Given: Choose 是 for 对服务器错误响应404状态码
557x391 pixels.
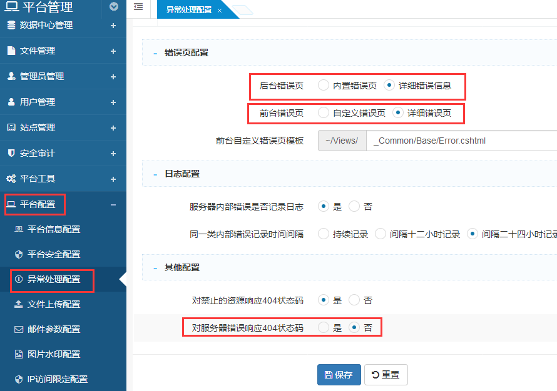Looking at the screenshot, I should (x=324, y=327).
